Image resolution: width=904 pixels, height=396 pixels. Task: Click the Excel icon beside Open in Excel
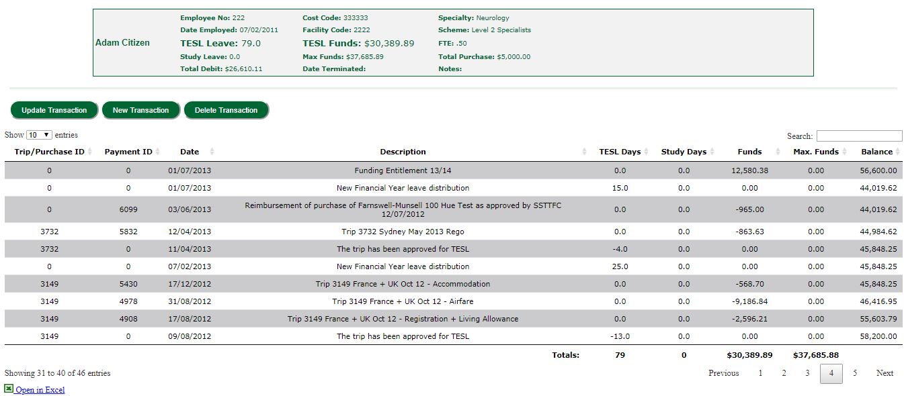point(9,389)
